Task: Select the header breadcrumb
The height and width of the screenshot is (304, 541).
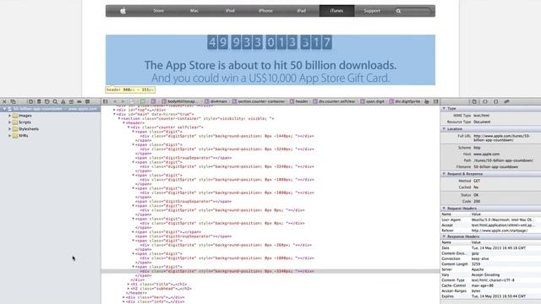Action: 299,101
